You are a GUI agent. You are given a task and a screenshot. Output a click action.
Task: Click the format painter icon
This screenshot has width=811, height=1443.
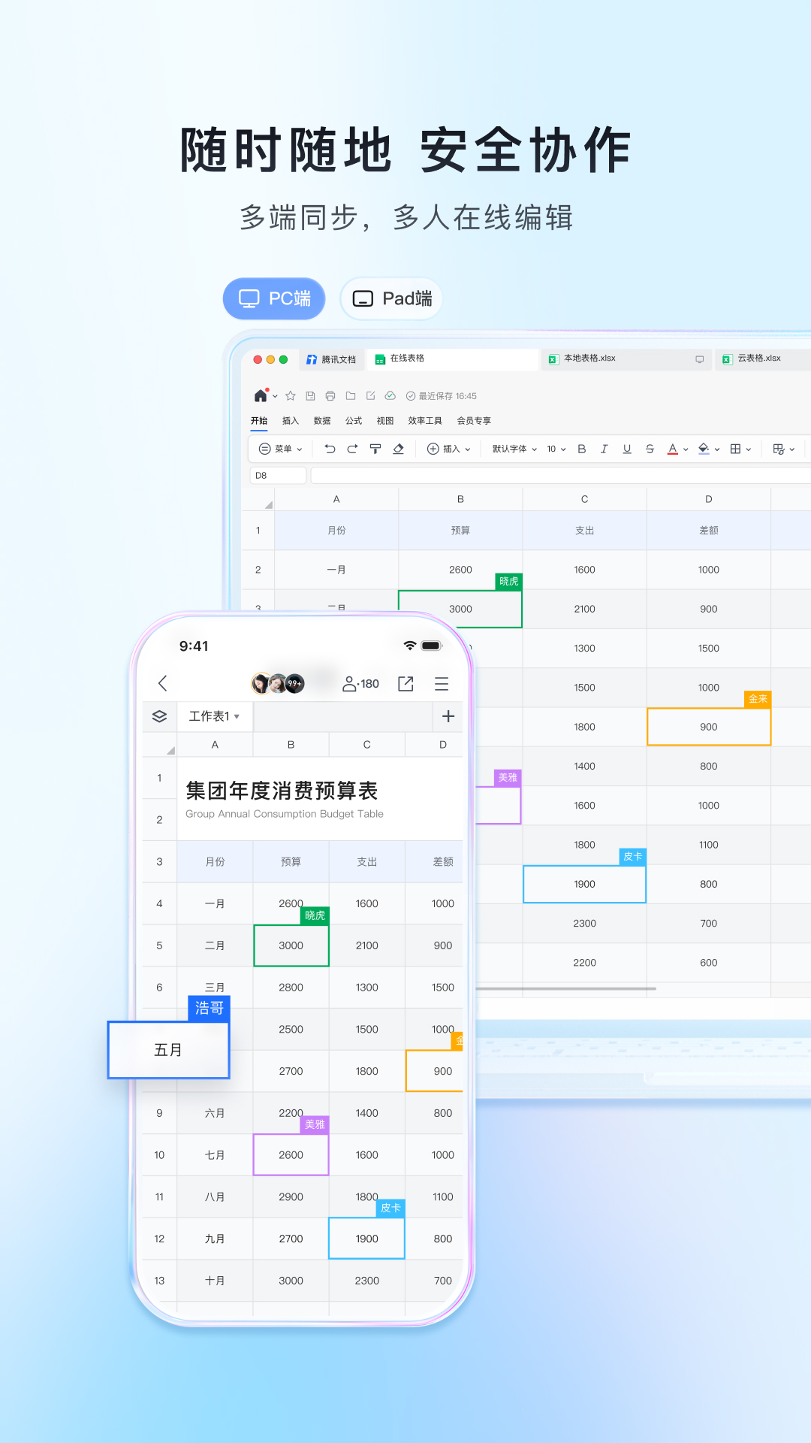click(375, 449)
